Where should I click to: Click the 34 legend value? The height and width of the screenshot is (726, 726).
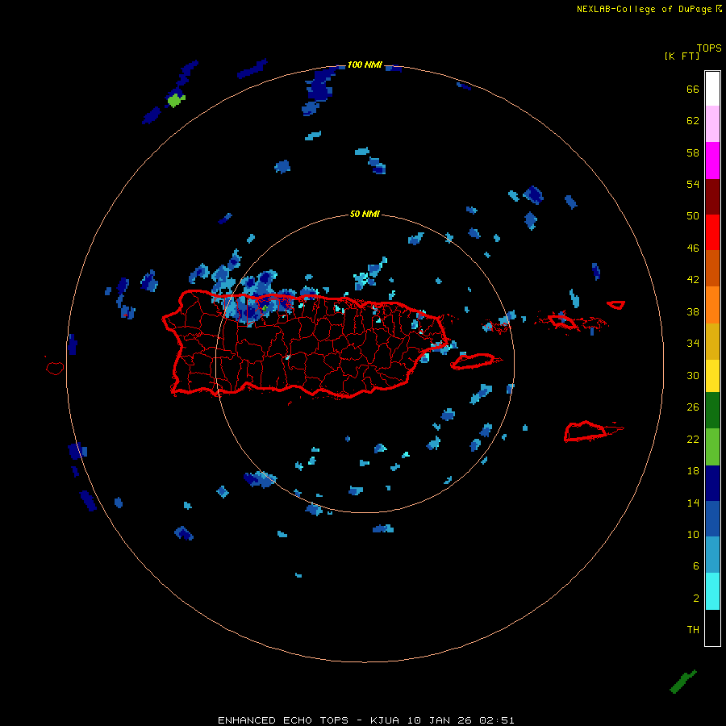[x=693, y=343]
